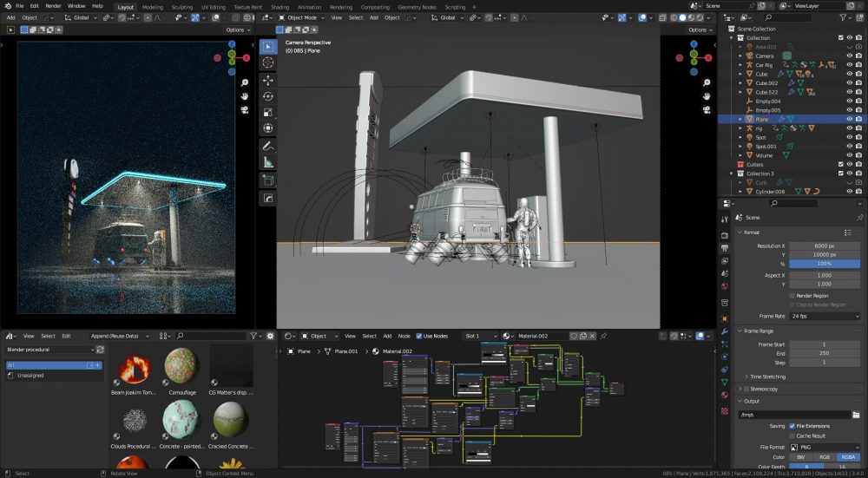Enable the Render Region checkbox
Image resolution: width=868 pixels, height=478 pixels.
[792, 296]
